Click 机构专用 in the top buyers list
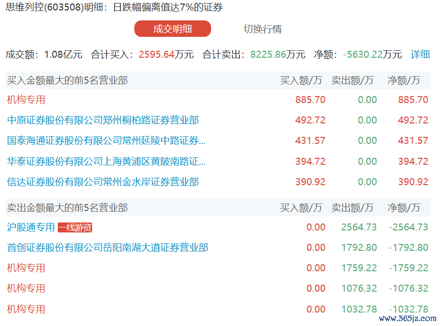Screen dimensions: 440x326 [26, 100]
